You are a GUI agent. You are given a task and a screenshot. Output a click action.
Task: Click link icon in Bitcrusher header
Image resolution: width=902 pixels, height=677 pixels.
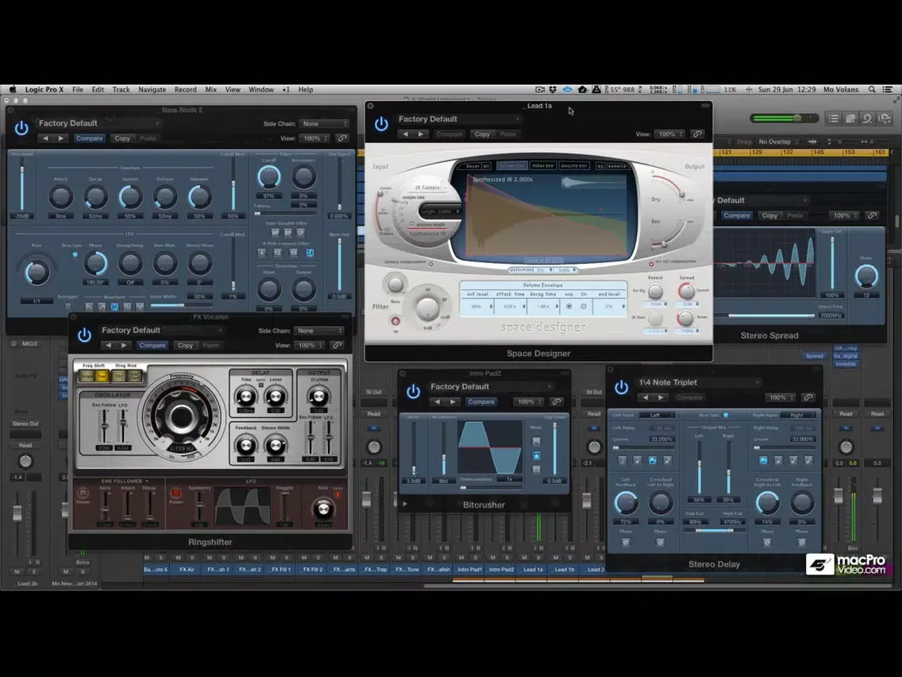click(x=557, y=401)
